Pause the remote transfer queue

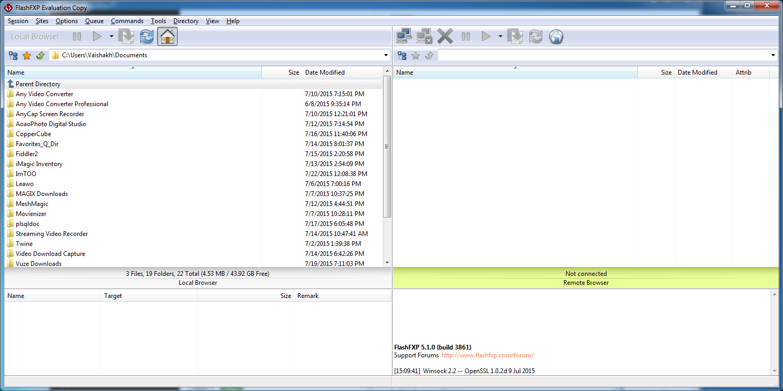tap(466, 36)
